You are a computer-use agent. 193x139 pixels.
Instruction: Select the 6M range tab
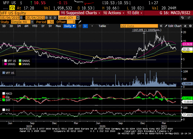(x=26, y=26)
